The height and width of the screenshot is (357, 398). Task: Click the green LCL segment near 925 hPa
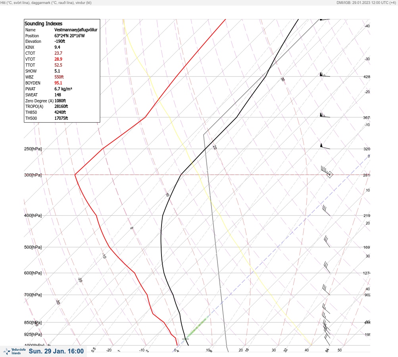point(198,328)
